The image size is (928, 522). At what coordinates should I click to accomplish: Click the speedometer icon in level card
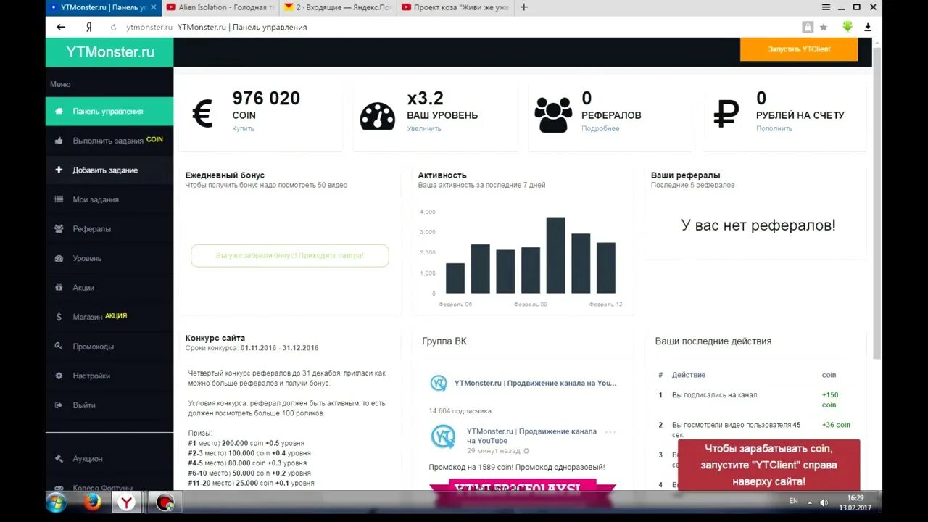[x=378, y=116]
